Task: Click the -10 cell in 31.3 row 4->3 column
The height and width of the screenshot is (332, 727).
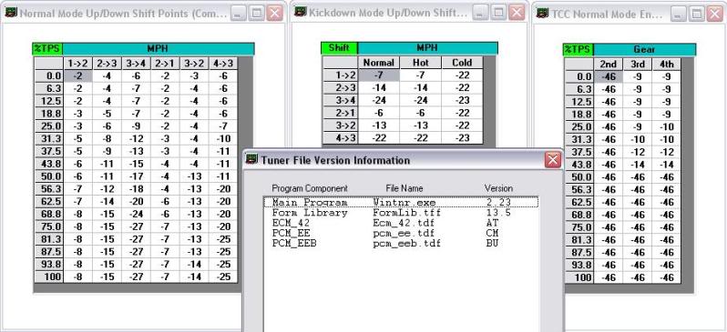Action: 223,138
